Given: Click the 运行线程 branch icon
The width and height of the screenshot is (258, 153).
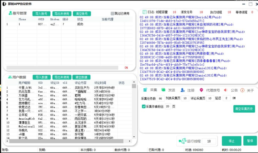Looking at the screenshot, I should click(x=182, y=141).
